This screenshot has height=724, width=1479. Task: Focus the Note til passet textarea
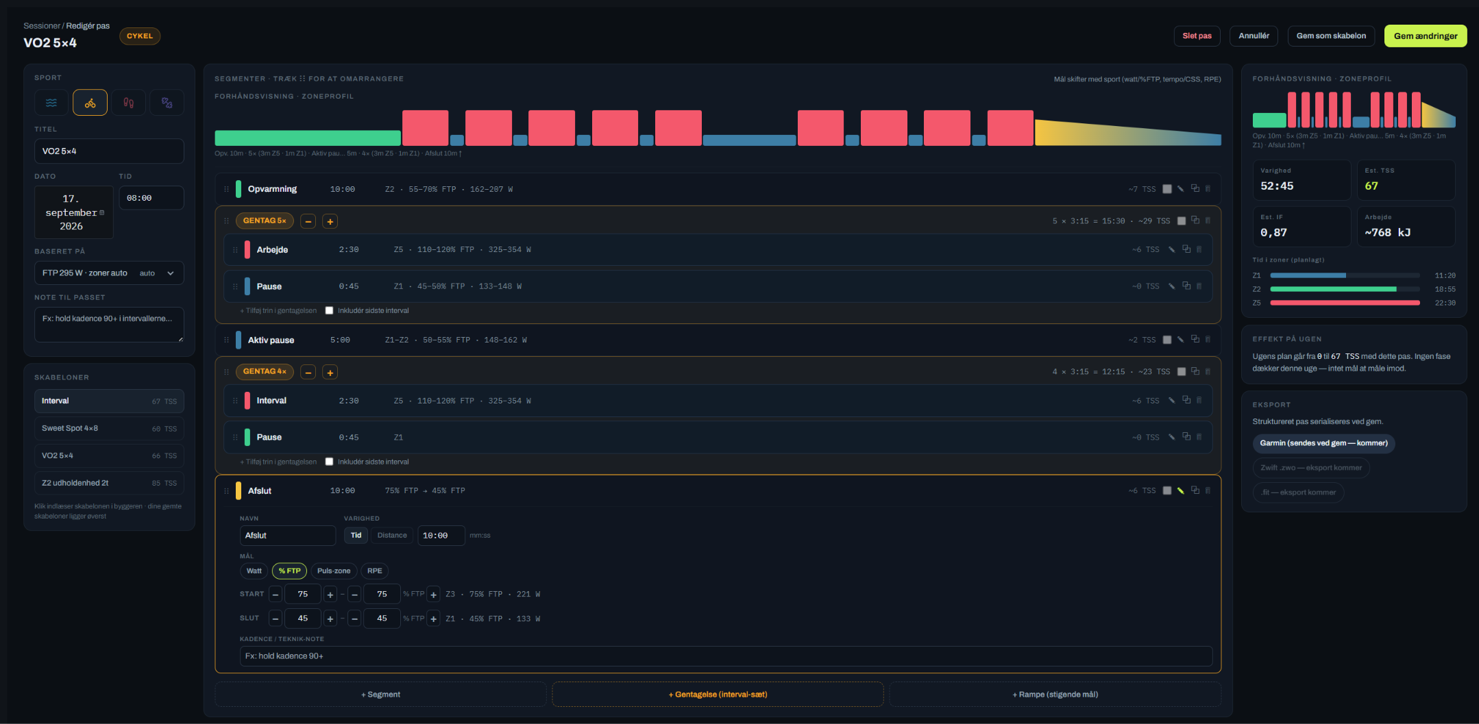109,325
